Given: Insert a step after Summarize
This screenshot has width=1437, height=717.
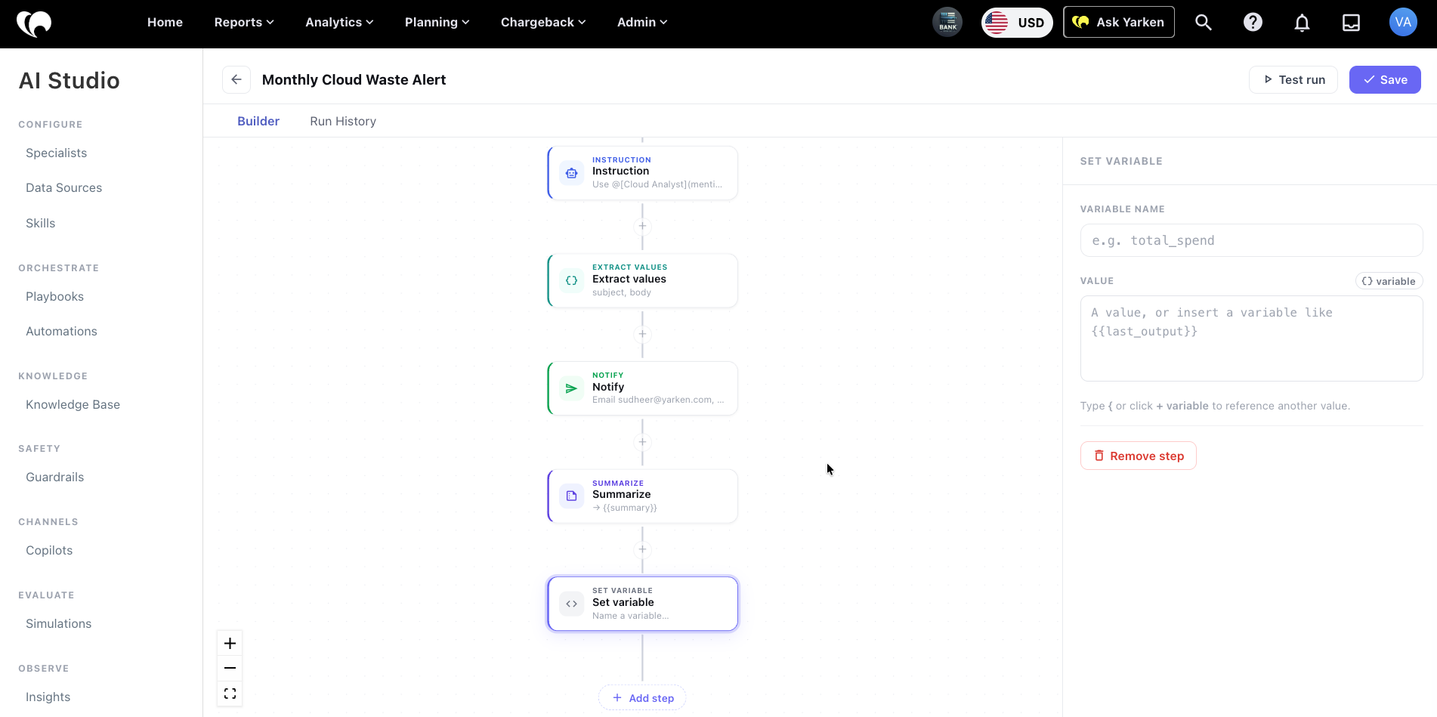Looking at the screenshot, I should 642,549.
